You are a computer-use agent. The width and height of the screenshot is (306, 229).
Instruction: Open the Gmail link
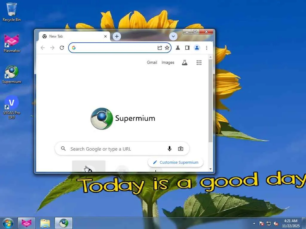(152, 63)
